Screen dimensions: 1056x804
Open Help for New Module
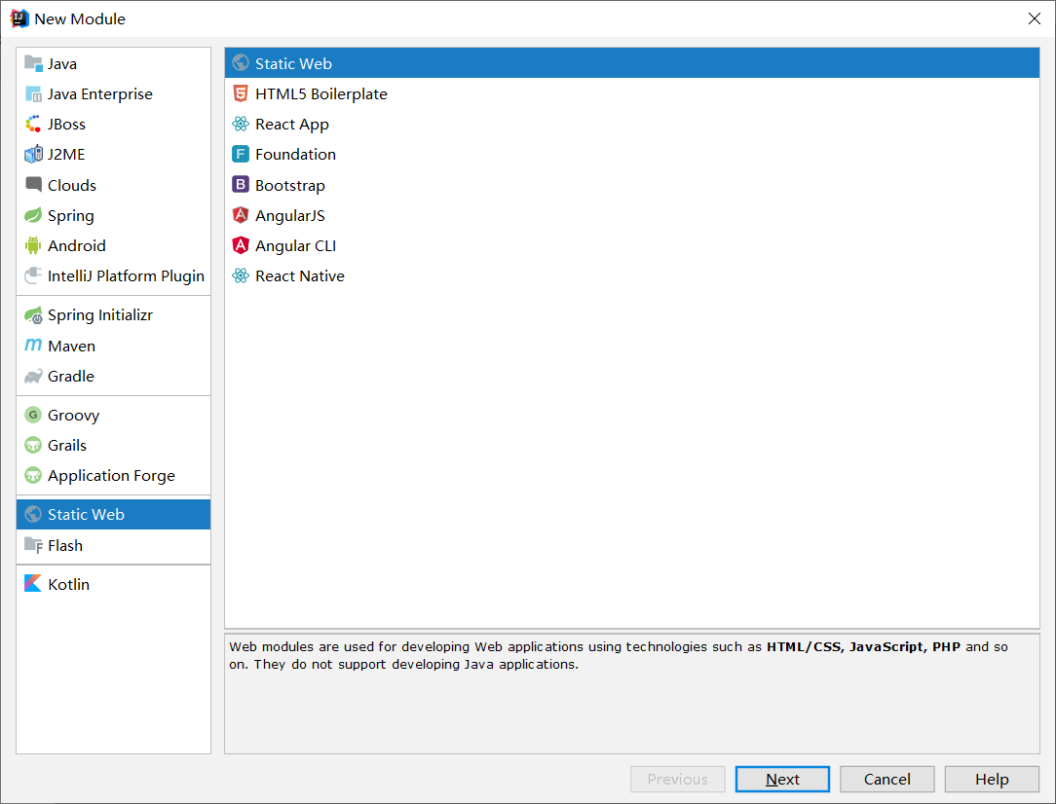pos(992,779)
